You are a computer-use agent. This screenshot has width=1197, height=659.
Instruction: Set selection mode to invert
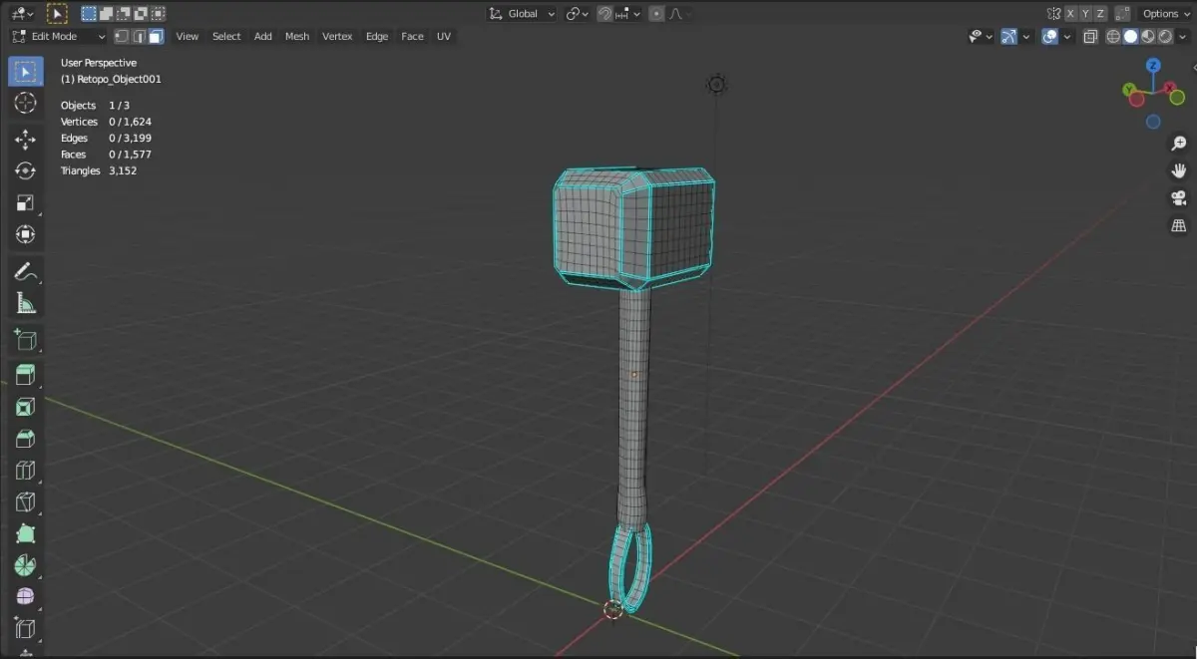tap(141, 14)
